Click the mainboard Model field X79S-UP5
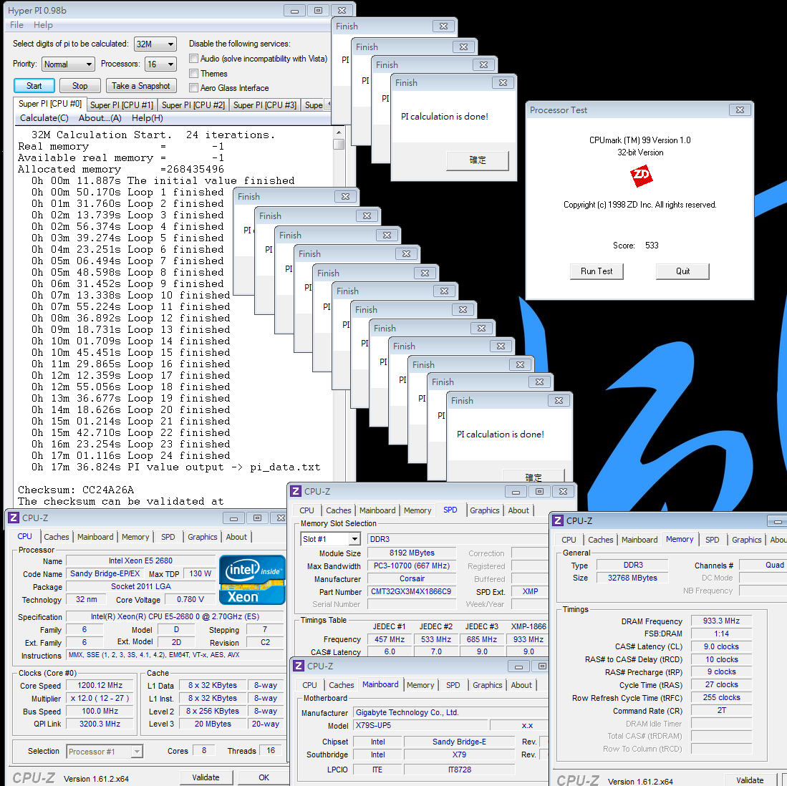This screenshot has width=787, height=786. (420, 725)
